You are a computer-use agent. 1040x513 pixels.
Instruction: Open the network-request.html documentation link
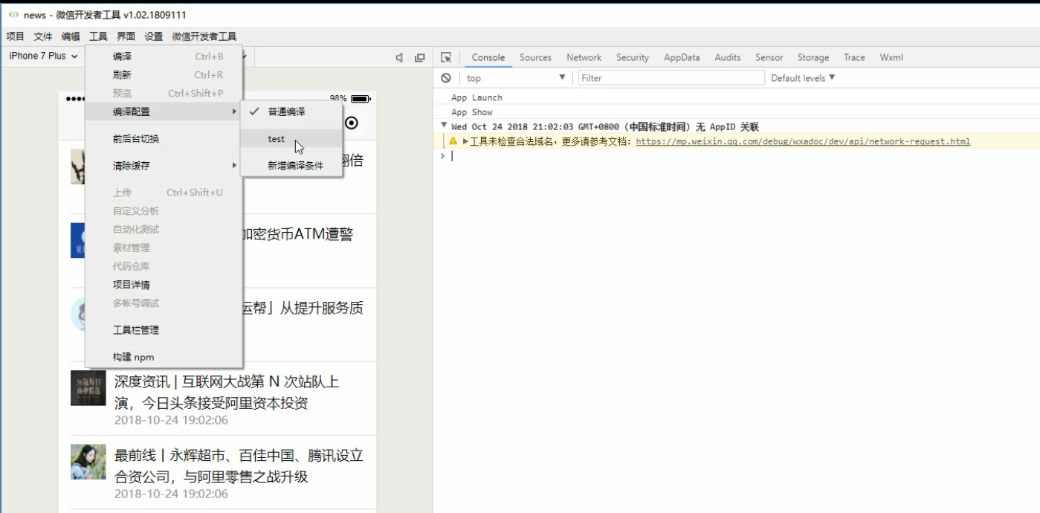pos(803,141)
